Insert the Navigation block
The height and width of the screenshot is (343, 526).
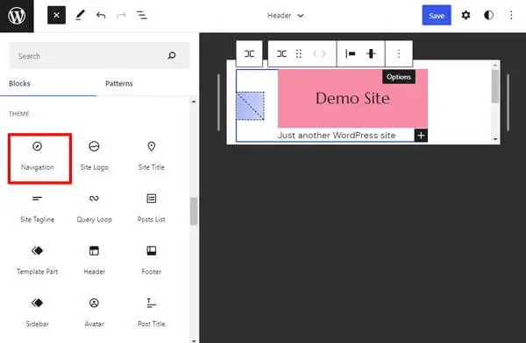[37, 157]
